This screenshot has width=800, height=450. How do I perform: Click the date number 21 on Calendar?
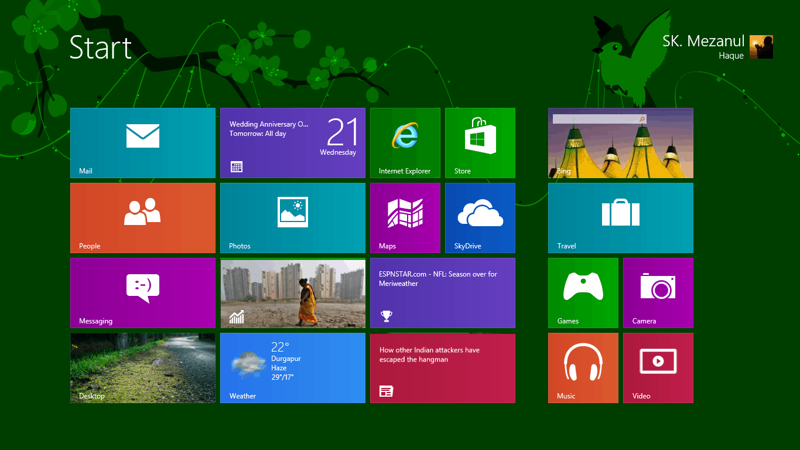click(x=341, y=132)
